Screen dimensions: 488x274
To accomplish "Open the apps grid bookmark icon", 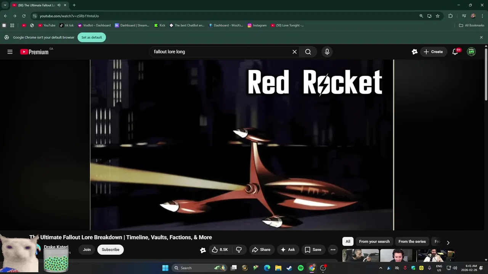I will (12, 25).
